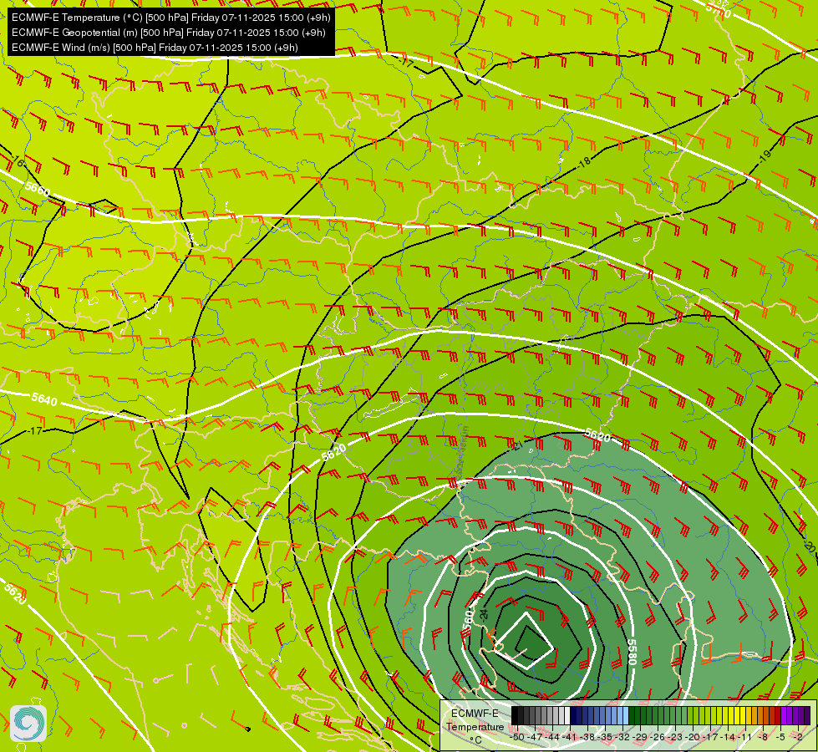
Task: Click the -38 tick label on the legend
Action: pyautogui.click(x=587, y=737)
